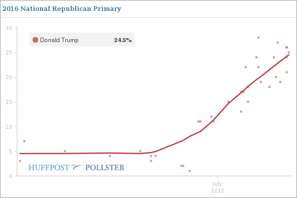Click the y-axis label 30
Viewport: 297px width, 198px height.
(x=8, y=28)
